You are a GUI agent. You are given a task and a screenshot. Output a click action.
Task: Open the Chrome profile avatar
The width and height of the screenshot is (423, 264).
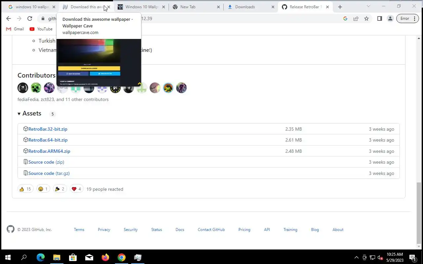[390, 18]
